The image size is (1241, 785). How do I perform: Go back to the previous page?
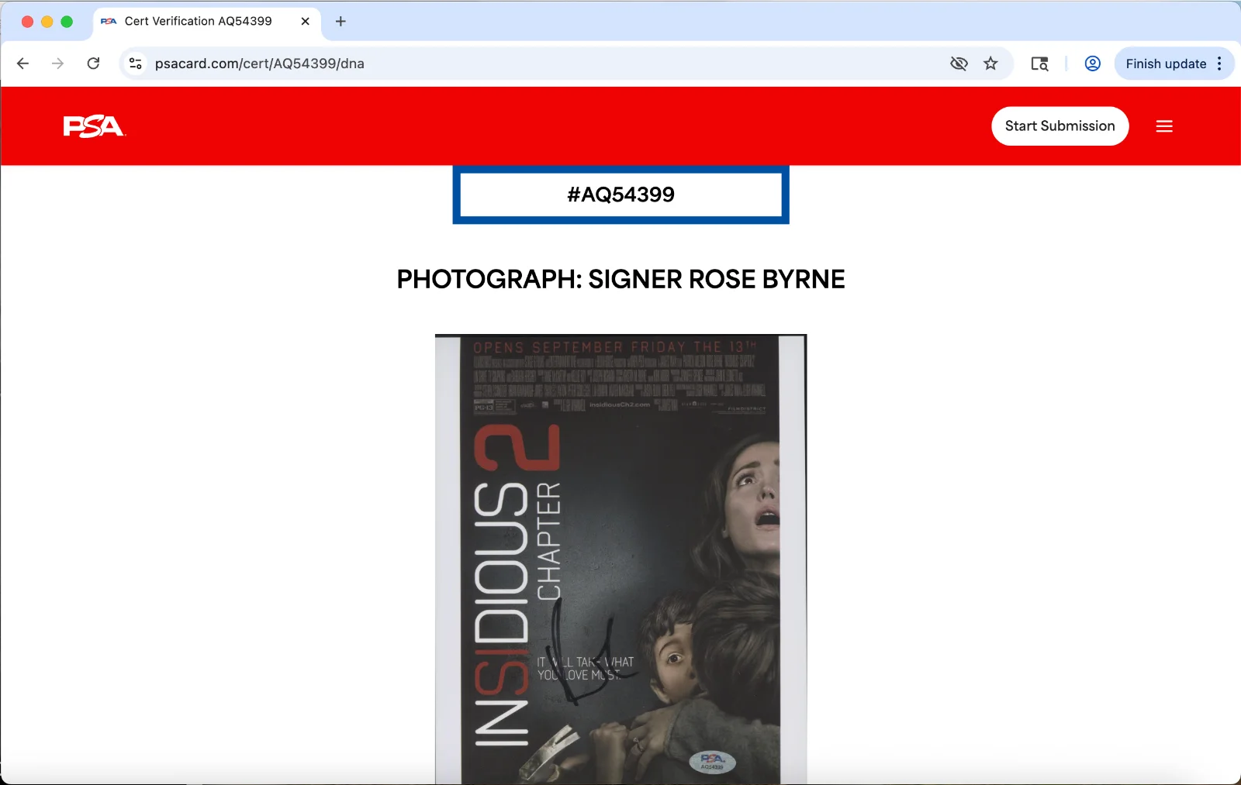[23, 64]
